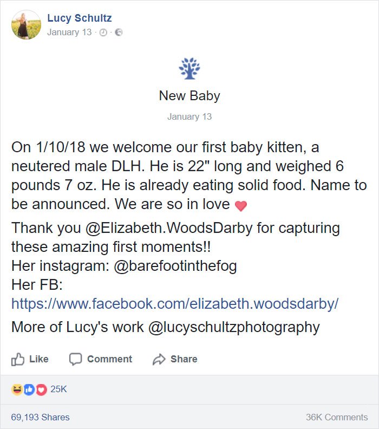Click the red Love reaction icon

tap(40, 389)
